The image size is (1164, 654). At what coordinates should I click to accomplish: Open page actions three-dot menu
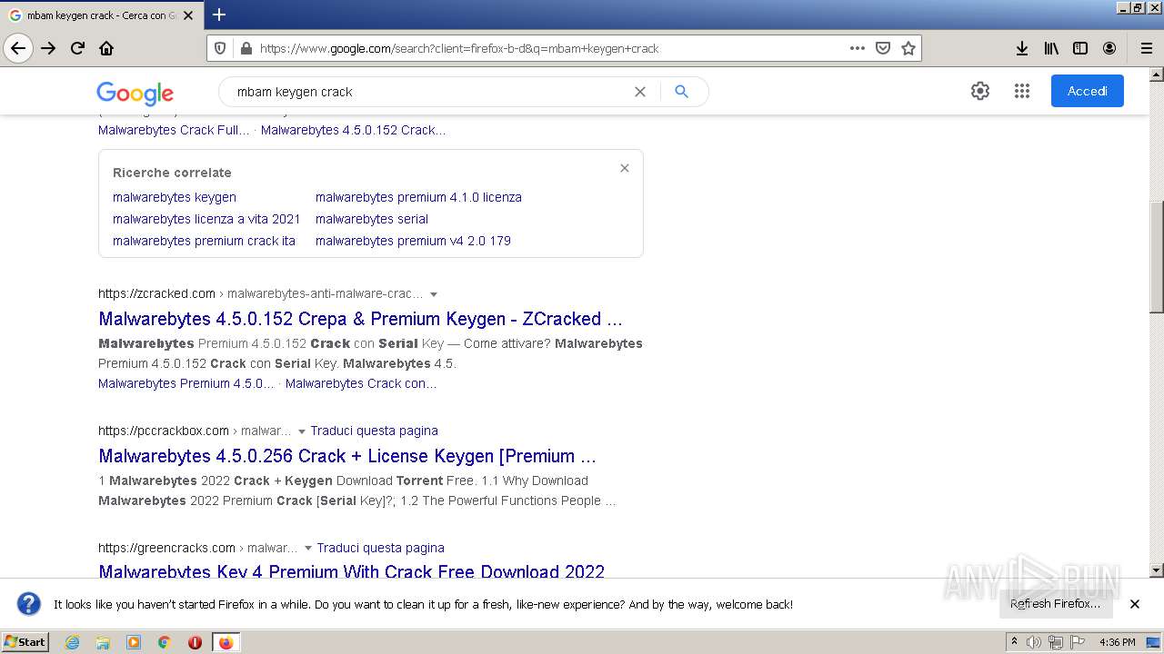point(857,48)
